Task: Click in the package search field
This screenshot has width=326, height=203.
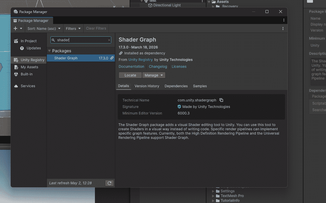Action: pyautogui.click(x=81, y=40)
